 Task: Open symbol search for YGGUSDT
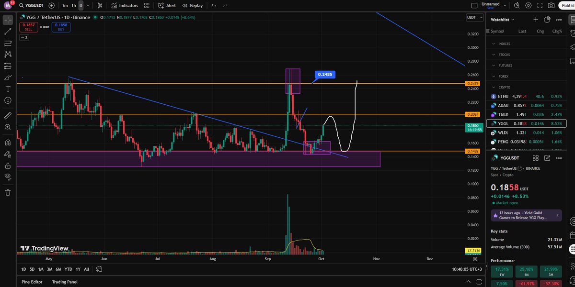(x=32, y=6)
